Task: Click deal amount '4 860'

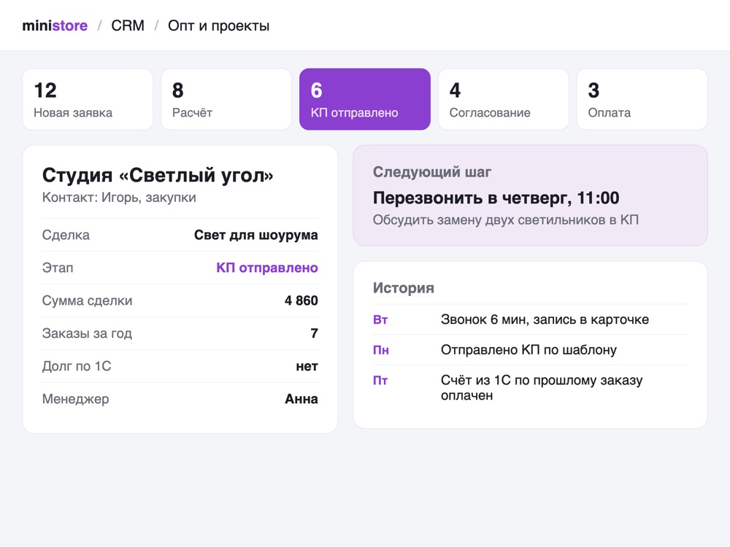Action: pos(301,300)
